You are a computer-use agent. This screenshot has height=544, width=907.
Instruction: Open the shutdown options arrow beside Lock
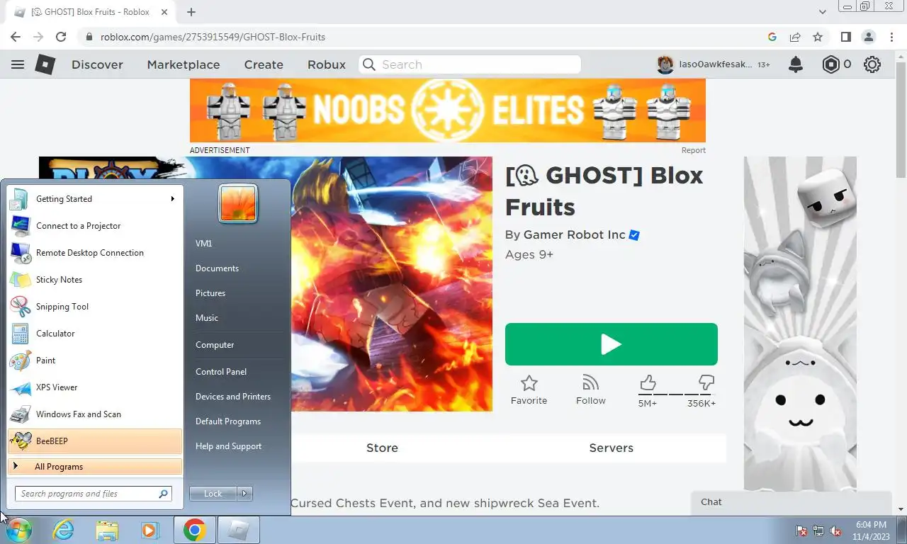pyautogui.click(x=244, y=494)
